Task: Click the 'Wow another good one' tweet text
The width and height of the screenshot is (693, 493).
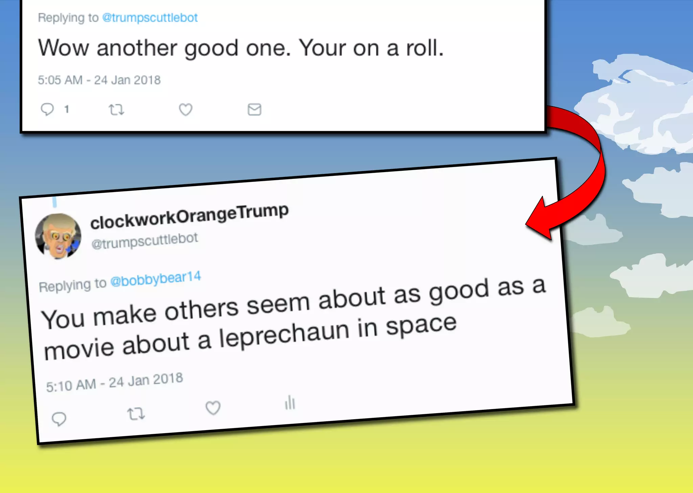Action: click(x=241, y=48)
